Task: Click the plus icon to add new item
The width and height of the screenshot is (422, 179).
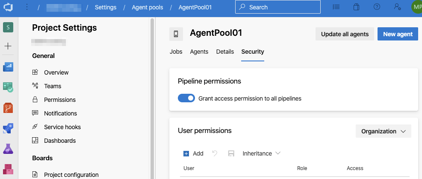Action: click(x=8, y=46)
